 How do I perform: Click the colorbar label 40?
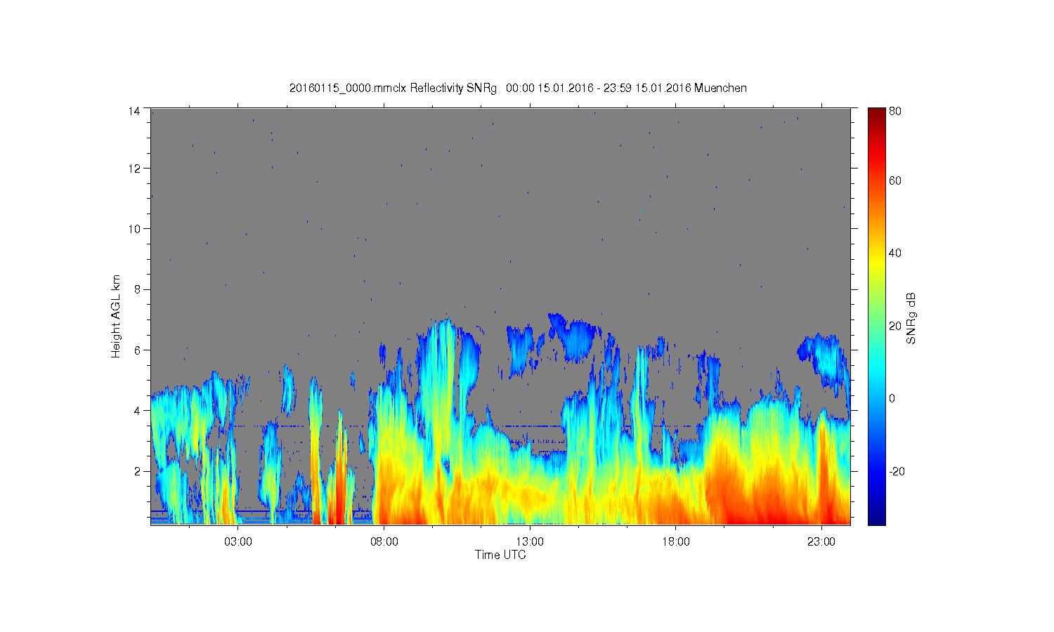coord(895,254)
